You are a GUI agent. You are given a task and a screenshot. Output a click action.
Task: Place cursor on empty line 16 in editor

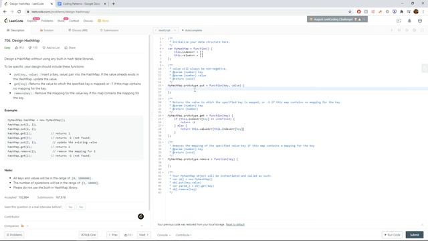(x=296, y=89)
